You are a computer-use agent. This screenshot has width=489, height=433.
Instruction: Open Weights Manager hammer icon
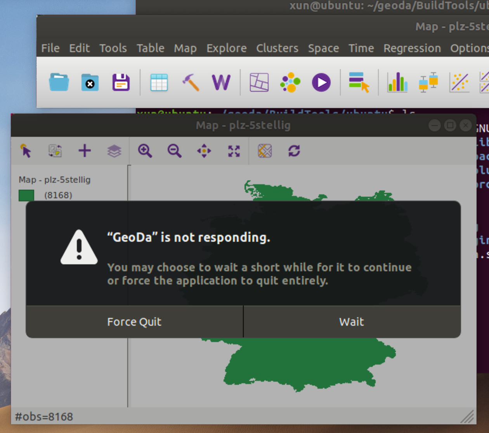click(x=190, y=82)
